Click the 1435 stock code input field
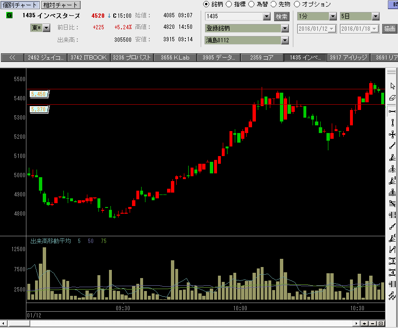Screen dimensions: 398x328 (x=234, y=16)
